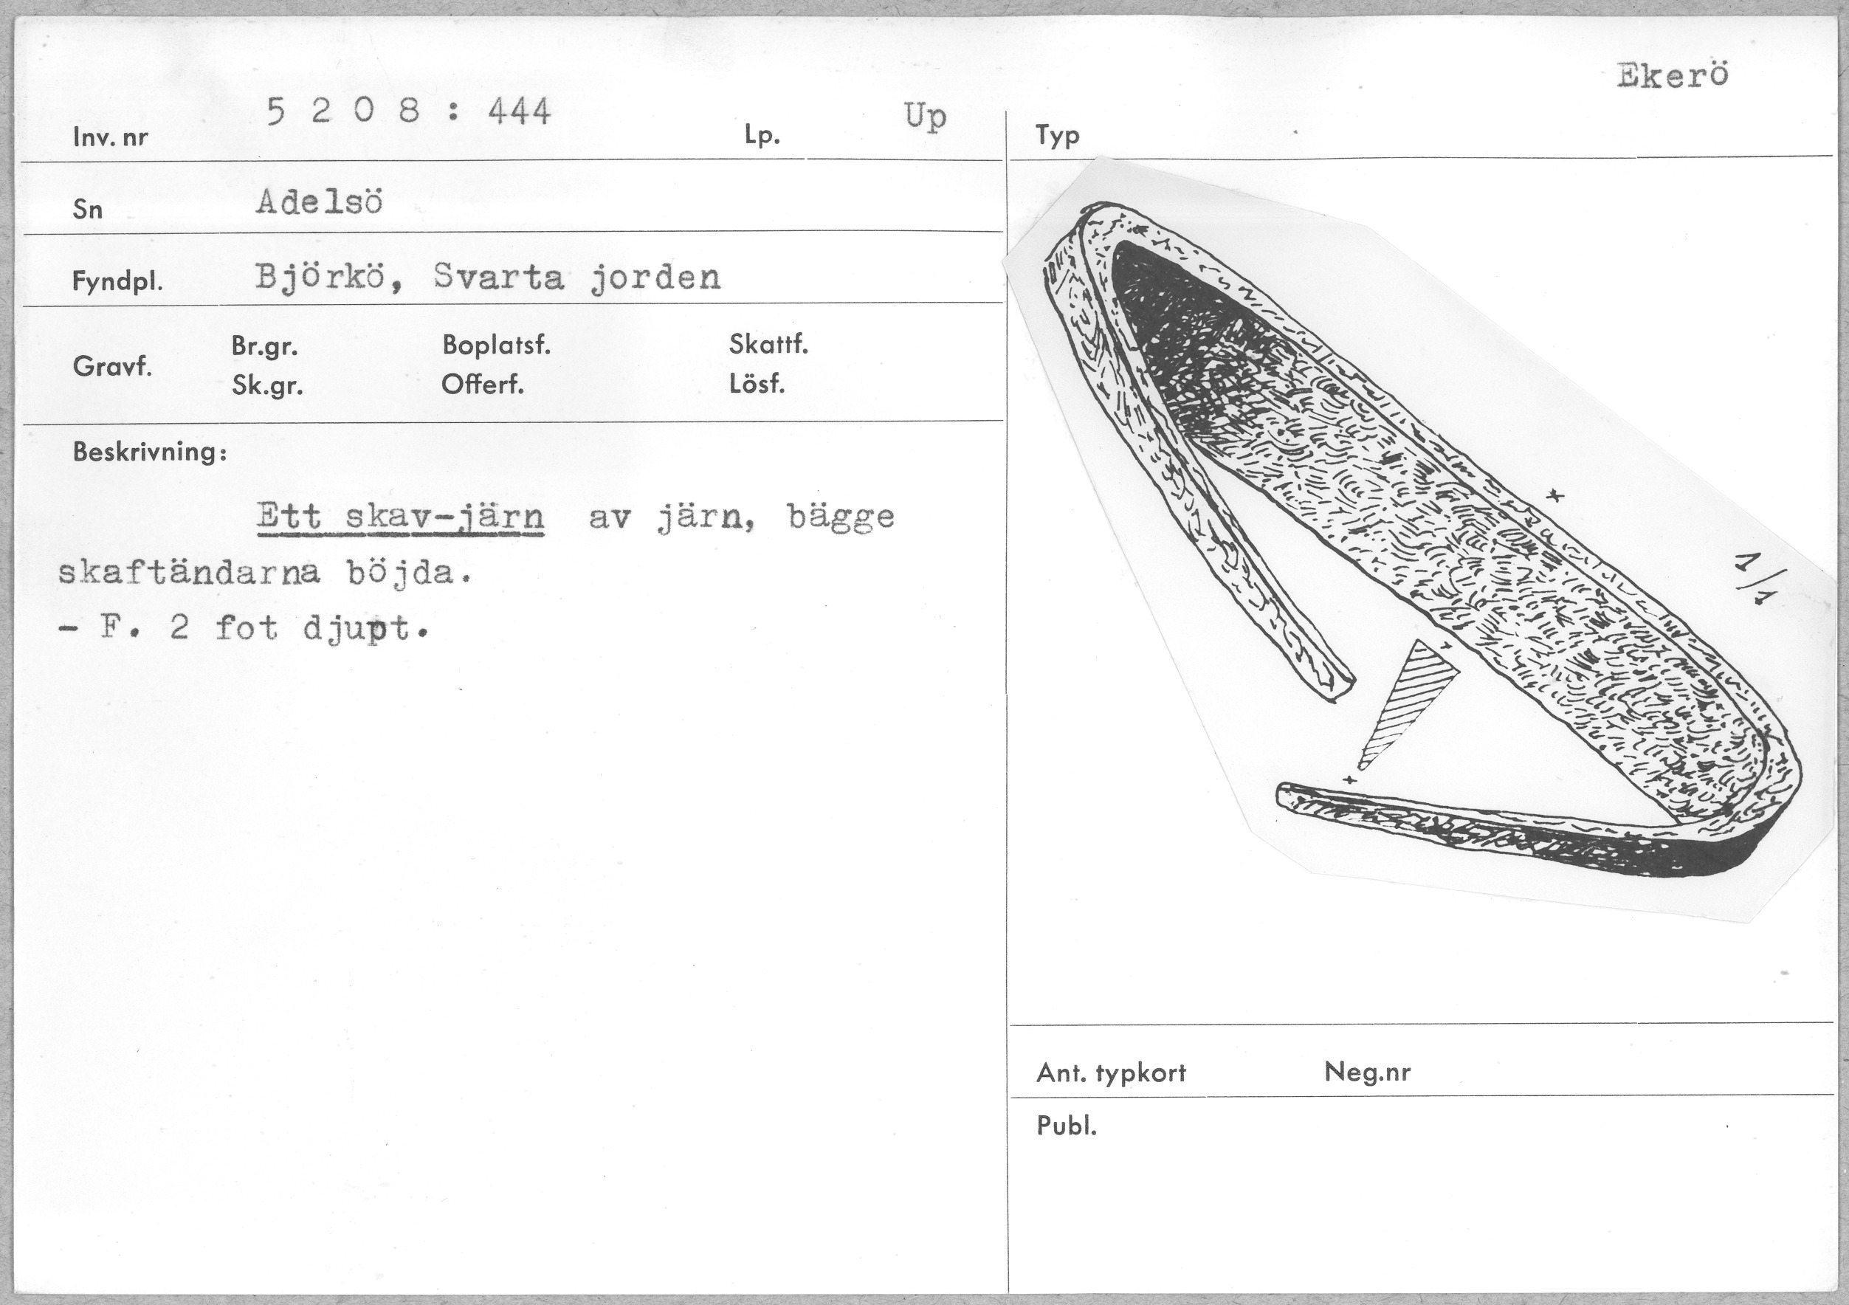Select the Skattf. option label
The width and height of the screenshot is (1849, 1305).
coord(768,345)
